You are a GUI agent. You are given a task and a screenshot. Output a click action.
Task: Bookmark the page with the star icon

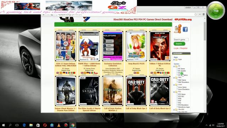point(196,14)
